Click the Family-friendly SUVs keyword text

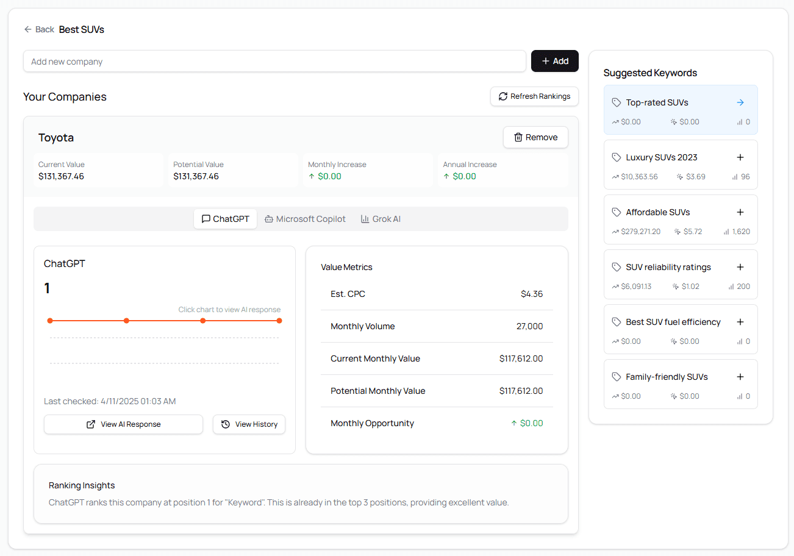pos(667,377)
